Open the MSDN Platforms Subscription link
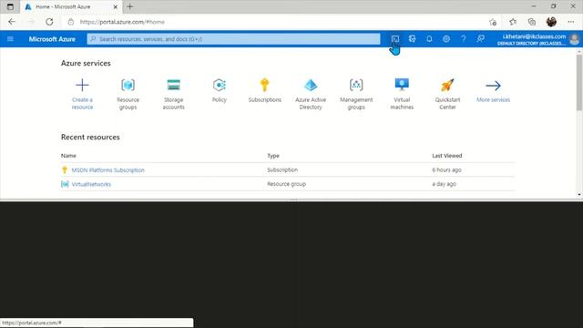The image size is (583, 328). click(x=107, y=170)
